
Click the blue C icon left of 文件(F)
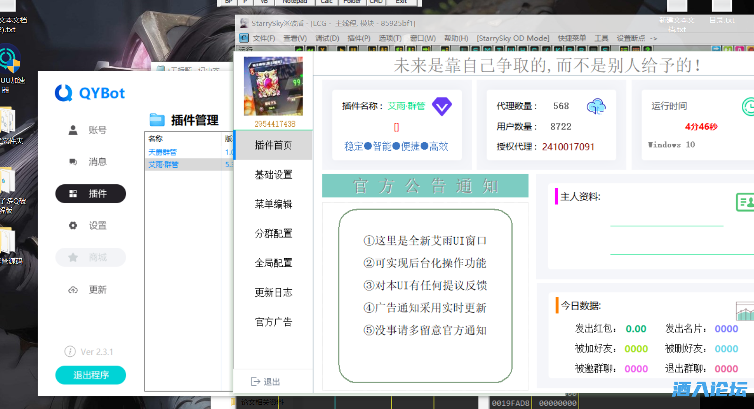tap(244, 38)
